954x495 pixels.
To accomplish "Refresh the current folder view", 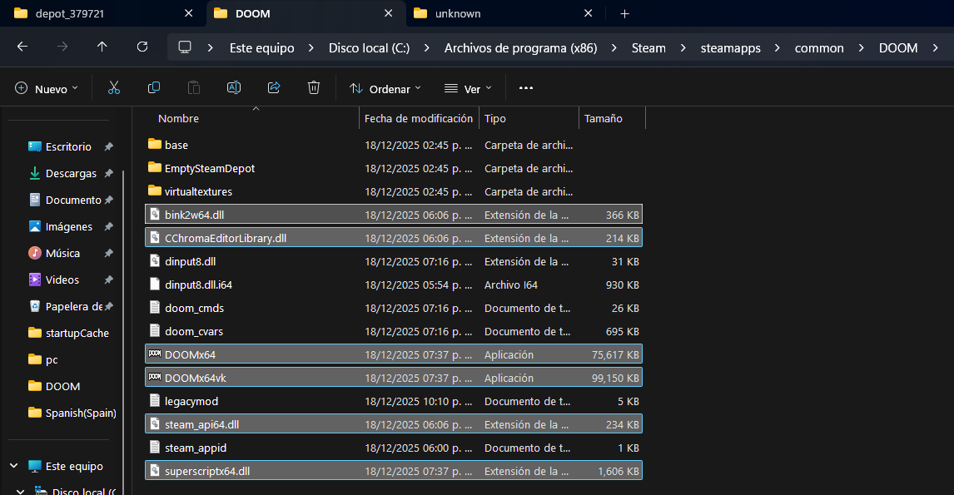I will (142, 47).
